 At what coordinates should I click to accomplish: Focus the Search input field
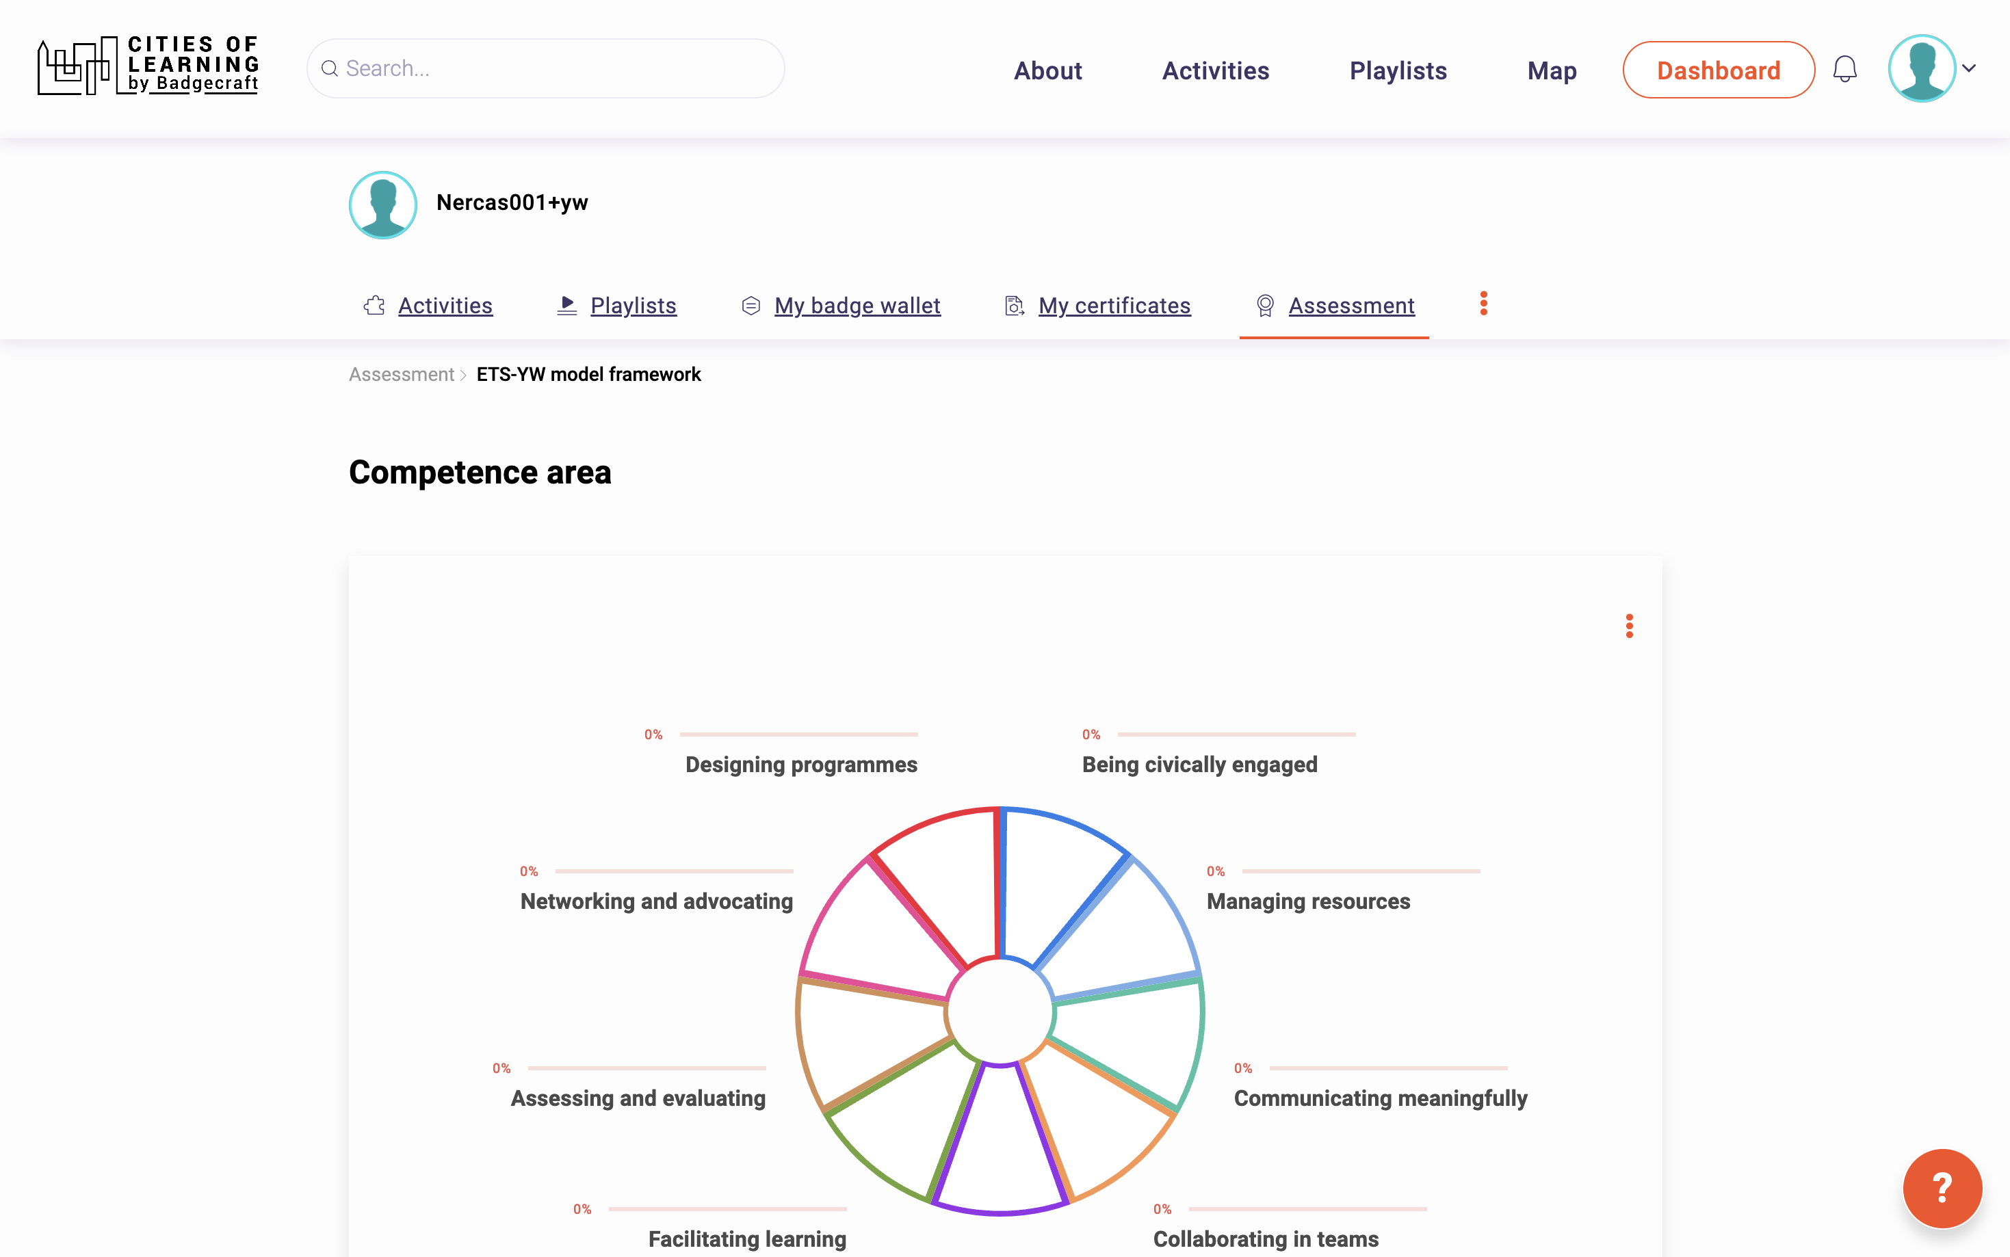tap(557, 68)
